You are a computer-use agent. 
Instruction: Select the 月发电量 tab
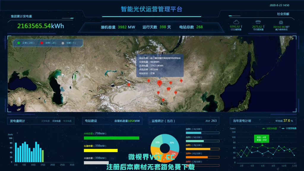[56, 121]
